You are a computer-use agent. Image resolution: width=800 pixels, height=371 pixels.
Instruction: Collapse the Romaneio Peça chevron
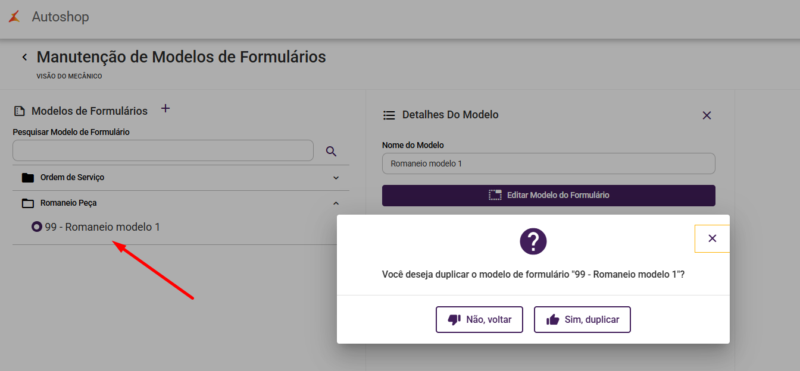[x=336, y=203]
